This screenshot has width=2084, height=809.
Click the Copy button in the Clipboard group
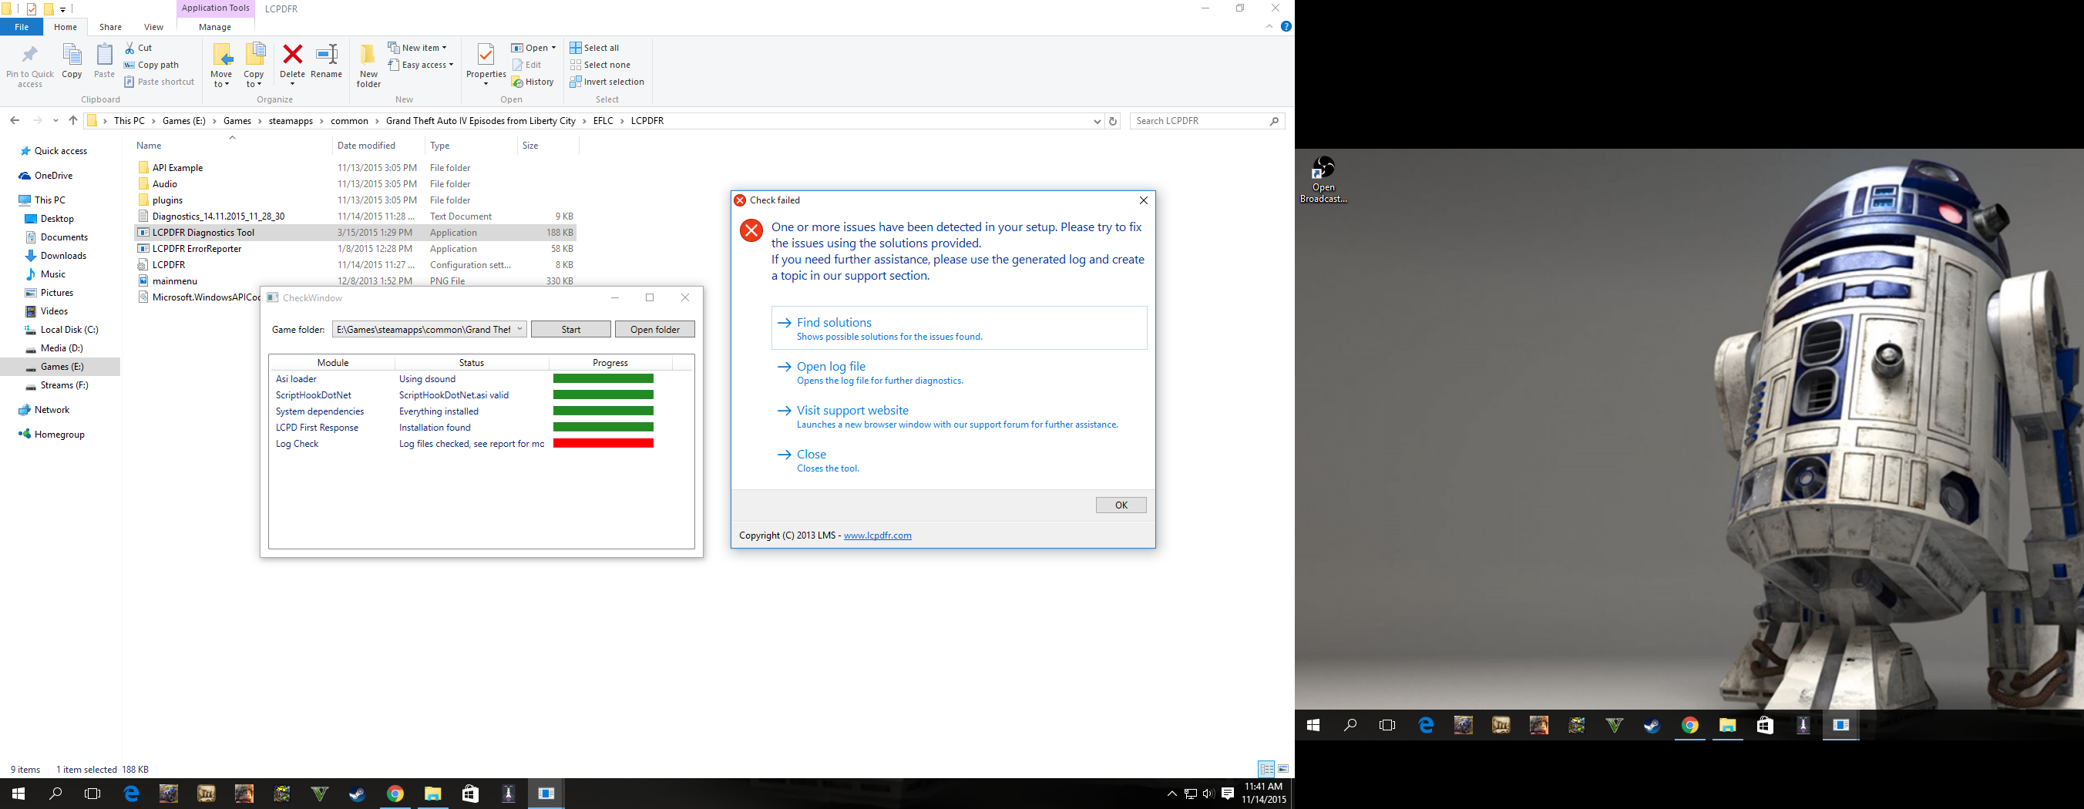[72, 62]
